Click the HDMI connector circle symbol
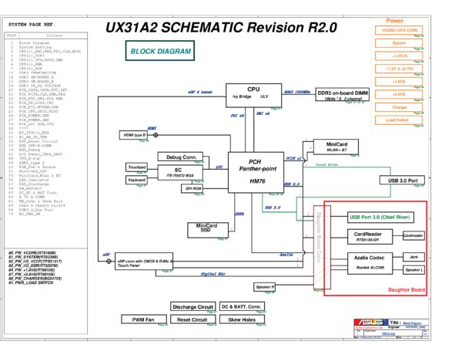Screen dimensions: 462x358 (156, 135)
